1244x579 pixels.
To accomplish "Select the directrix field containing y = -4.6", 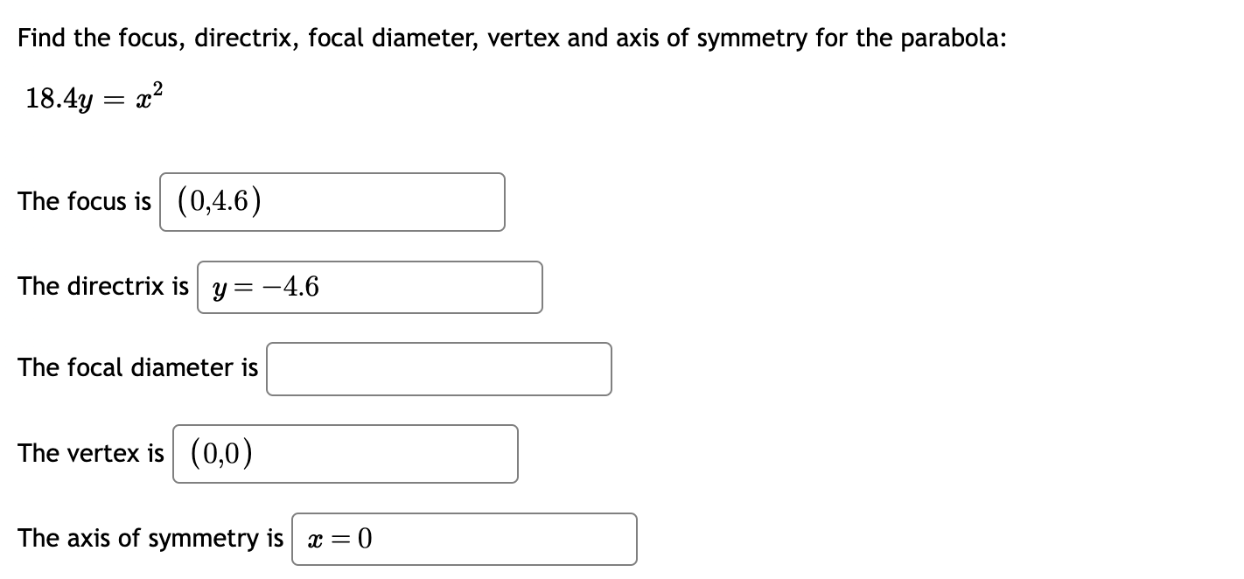I will (369, 287).
